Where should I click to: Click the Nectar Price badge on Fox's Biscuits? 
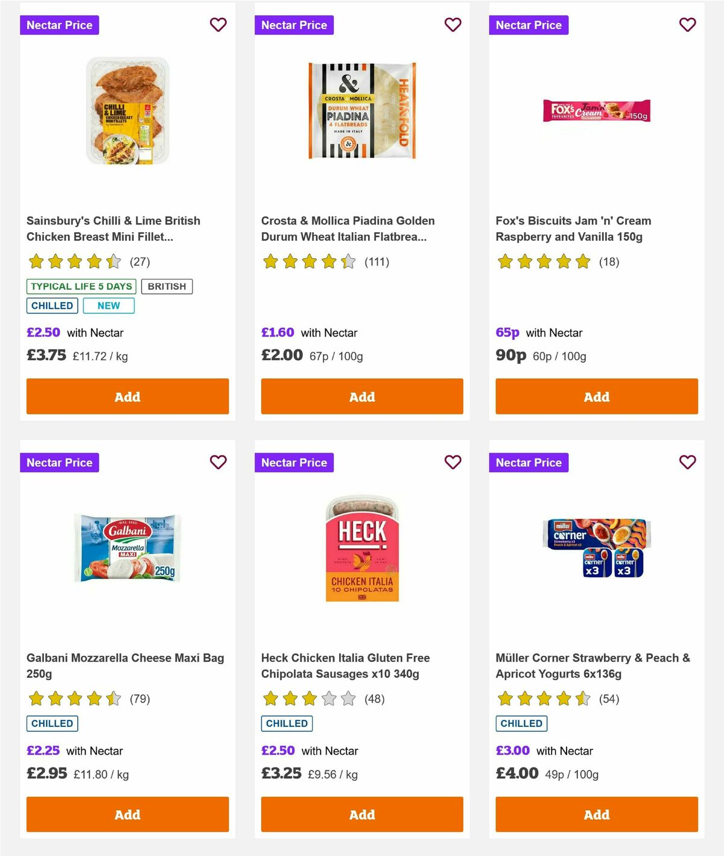point(529,25)
